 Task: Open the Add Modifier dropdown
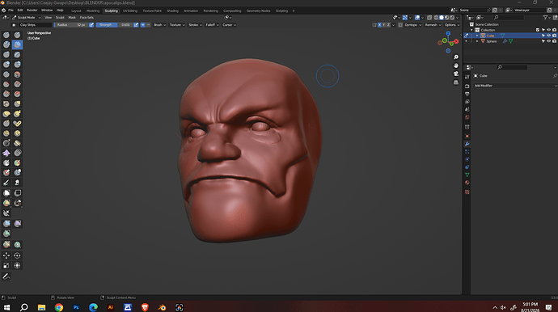[515, 86]
